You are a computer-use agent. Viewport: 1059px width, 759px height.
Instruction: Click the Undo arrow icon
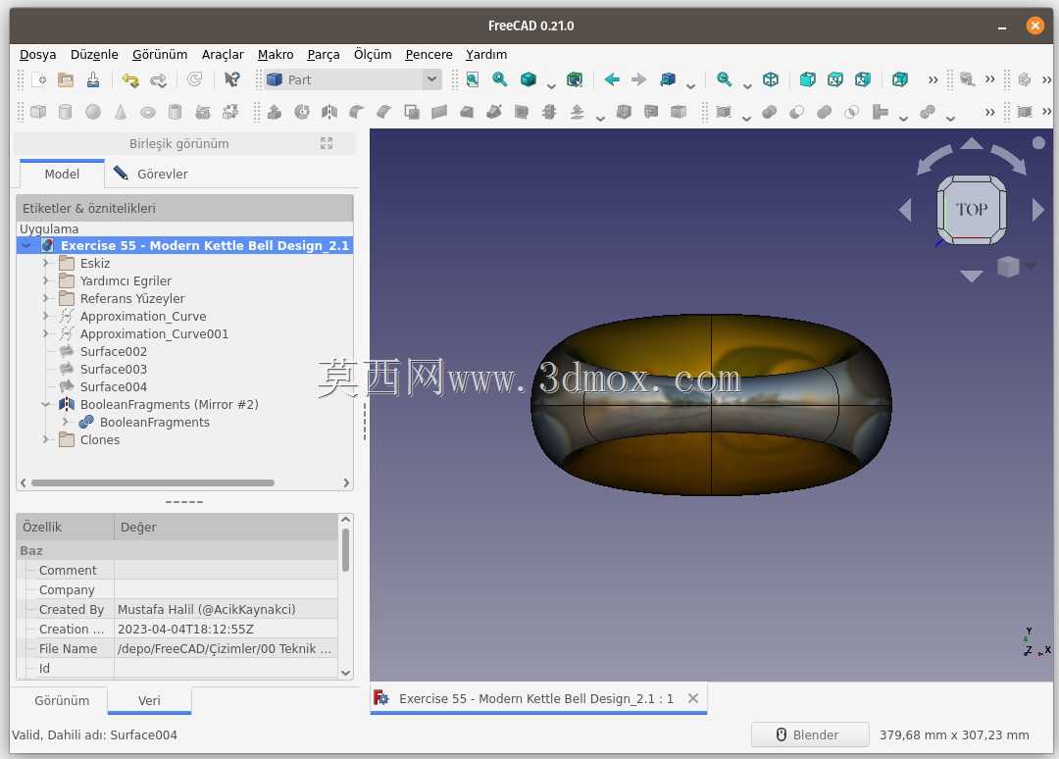click(x=129, y=80)
